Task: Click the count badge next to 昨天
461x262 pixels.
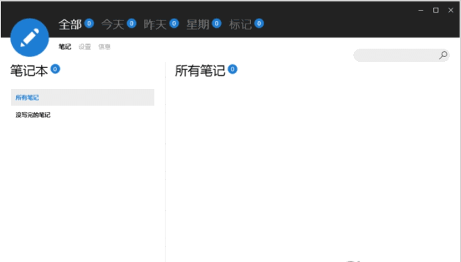Action: (x=174, y=24)
